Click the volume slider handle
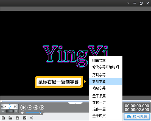Viewport: 151px width, 121px height. pos(40,113)
